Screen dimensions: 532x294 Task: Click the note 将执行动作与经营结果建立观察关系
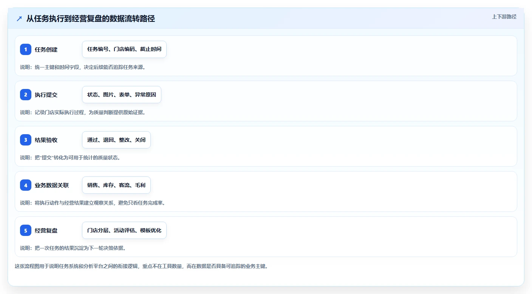[93, 203]
